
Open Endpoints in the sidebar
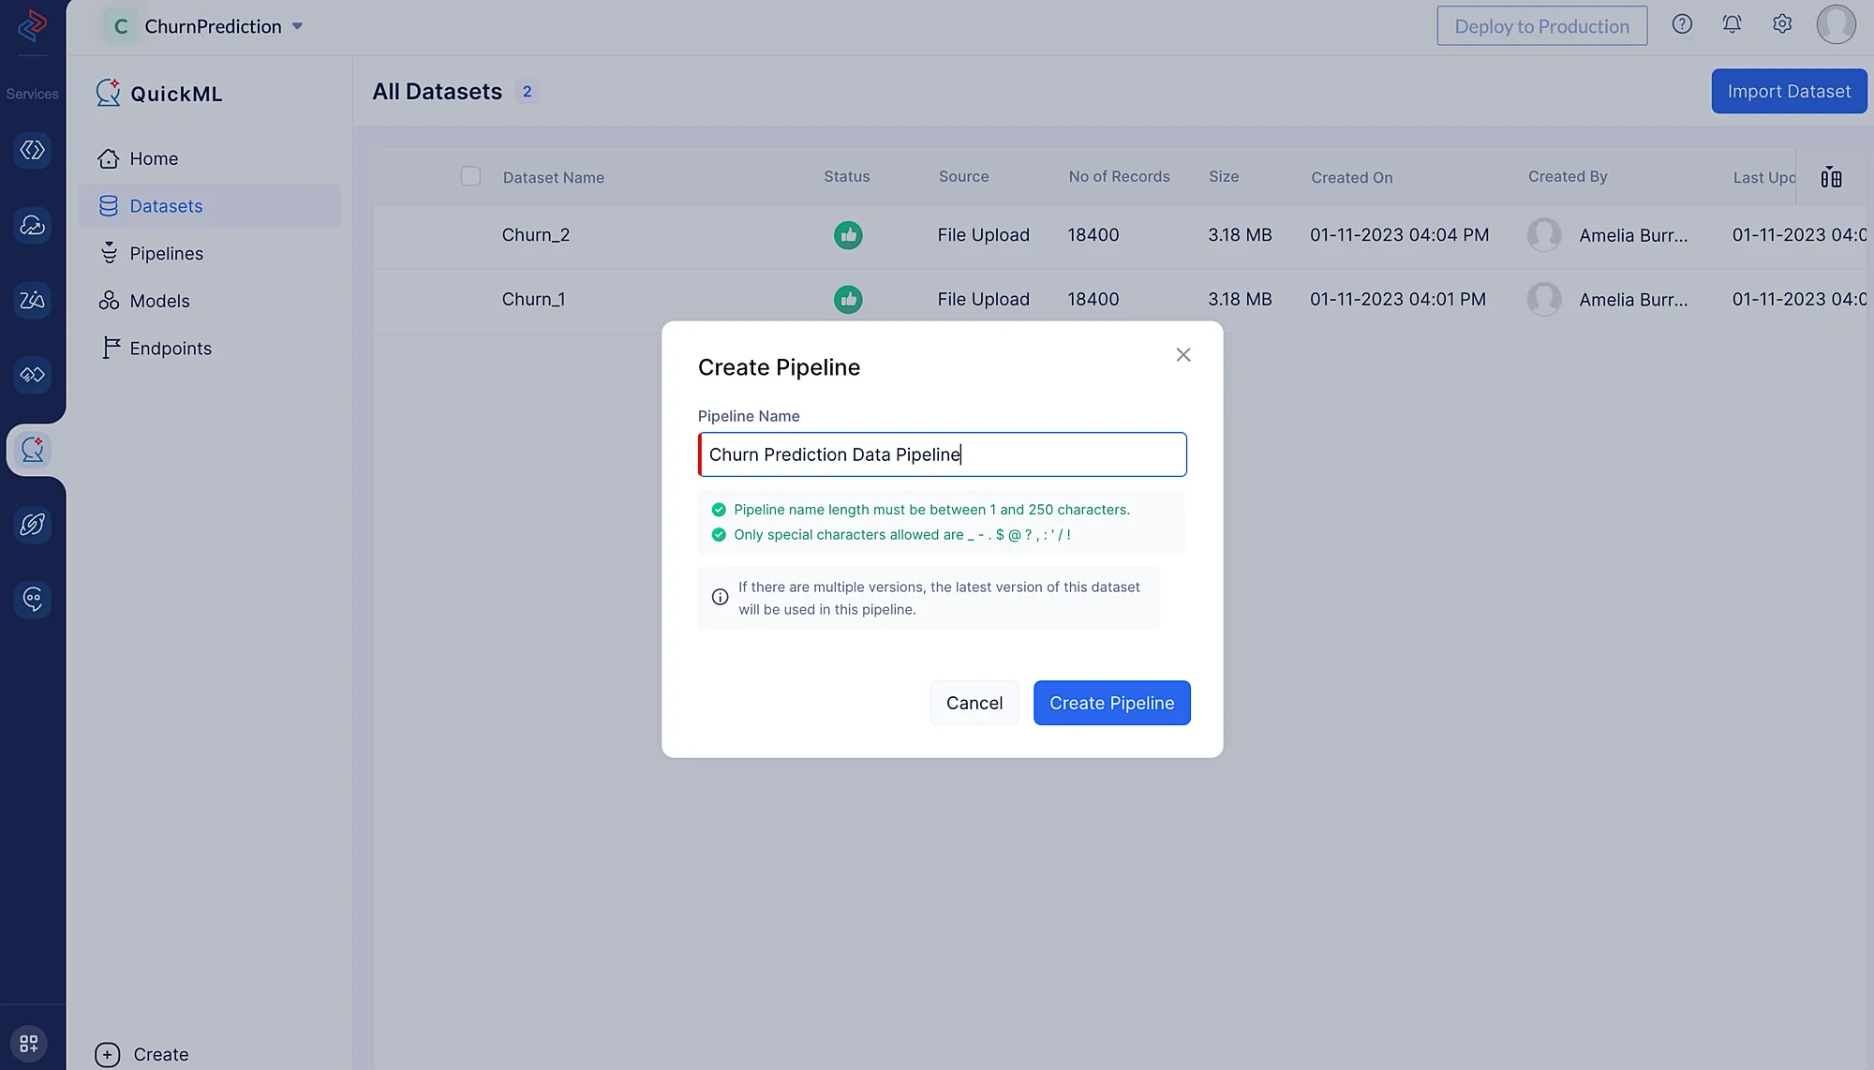(171, 349)
